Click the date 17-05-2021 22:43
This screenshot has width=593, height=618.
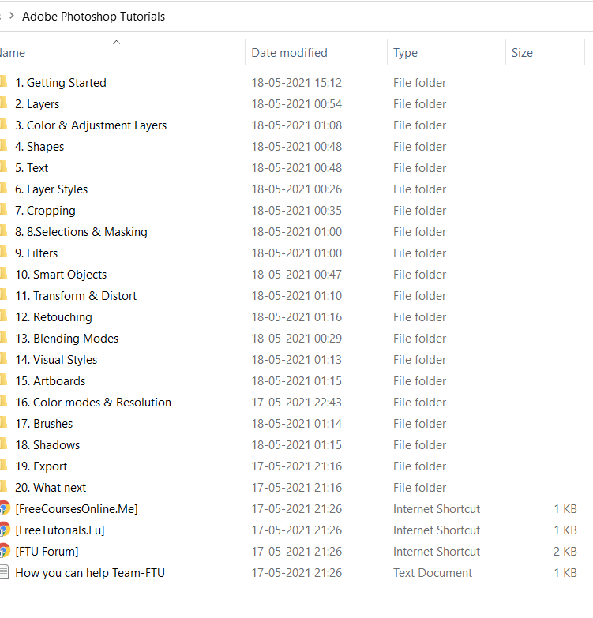[x=297, y=402]
